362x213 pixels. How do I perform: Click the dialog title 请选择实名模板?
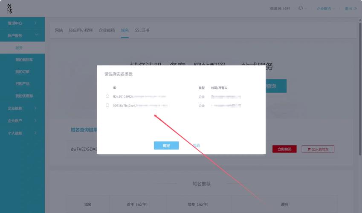[x=119, y=74]
